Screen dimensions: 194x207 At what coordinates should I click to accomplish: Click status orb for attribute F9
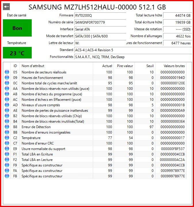(7, 165)
